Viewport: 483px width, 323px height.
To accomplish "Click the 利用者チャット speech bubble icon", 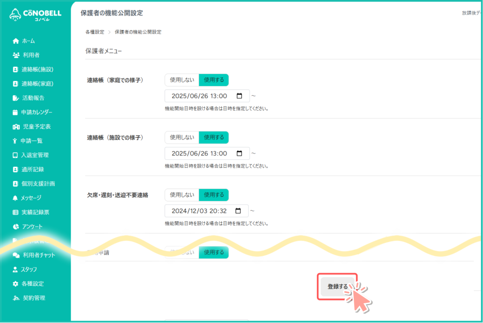I will [16, 255].
